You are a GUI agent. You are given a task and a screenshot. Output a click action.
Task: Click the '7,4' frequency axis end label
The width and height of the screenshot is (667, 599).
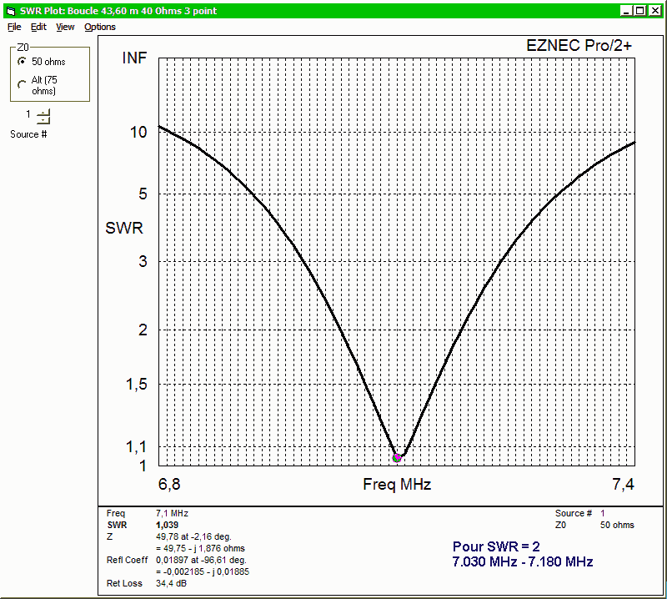(x=623, y=484)
